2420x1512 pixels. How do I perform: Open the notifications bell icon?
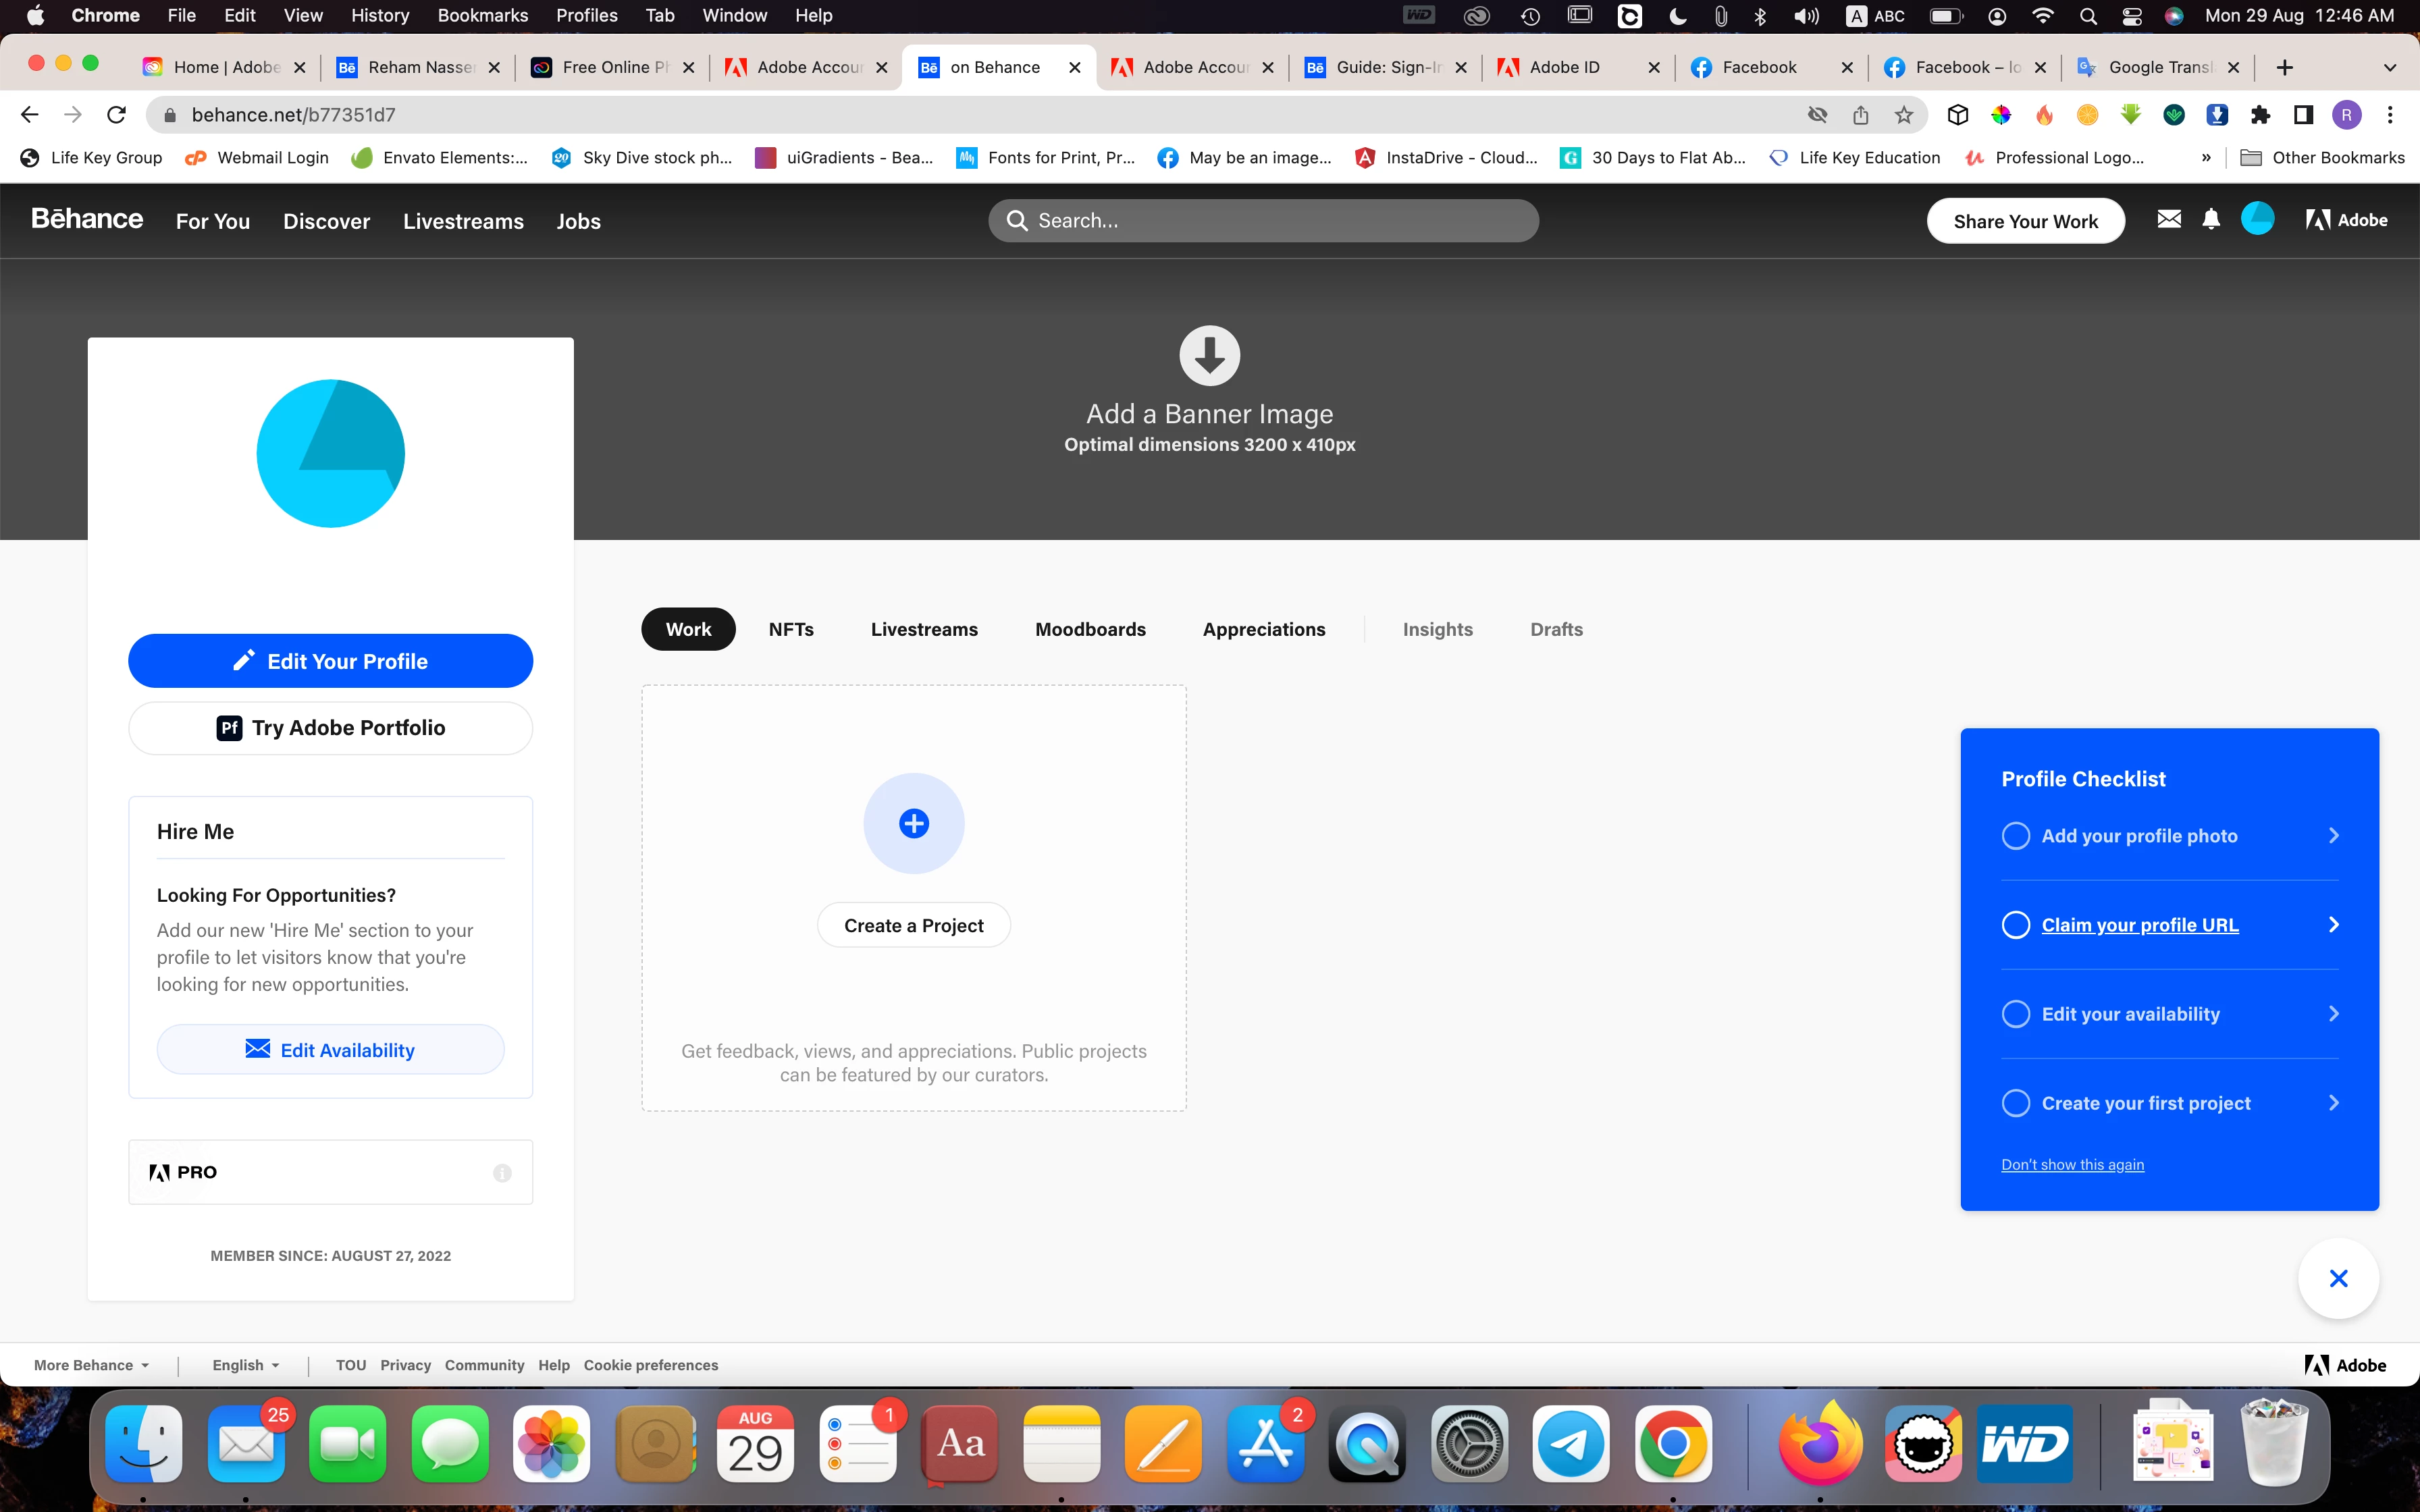tap(2211, 219)
